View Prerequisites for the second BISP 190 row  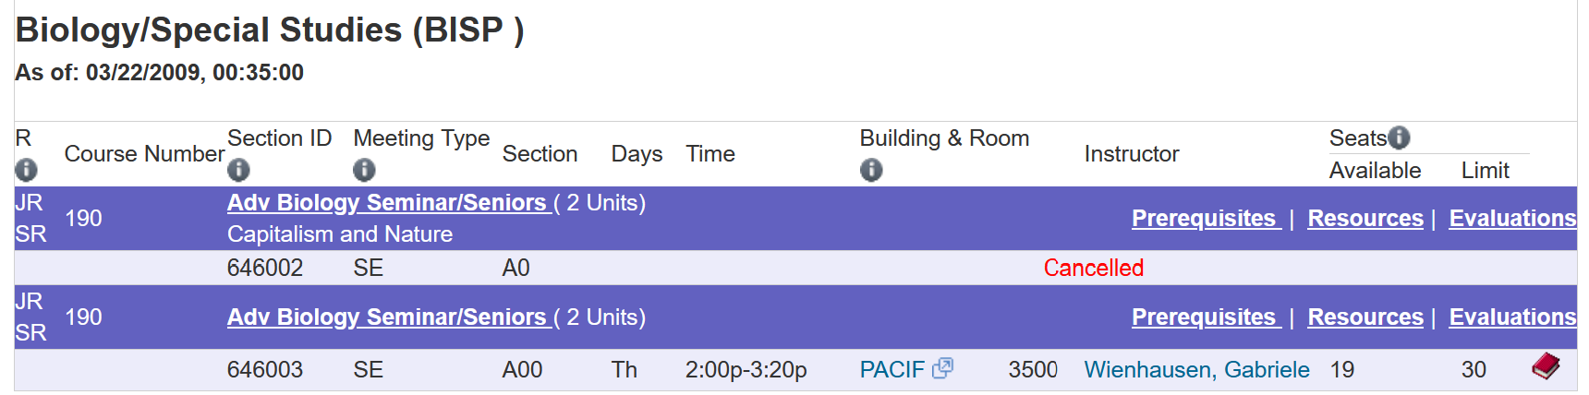tap(1206, 317)
